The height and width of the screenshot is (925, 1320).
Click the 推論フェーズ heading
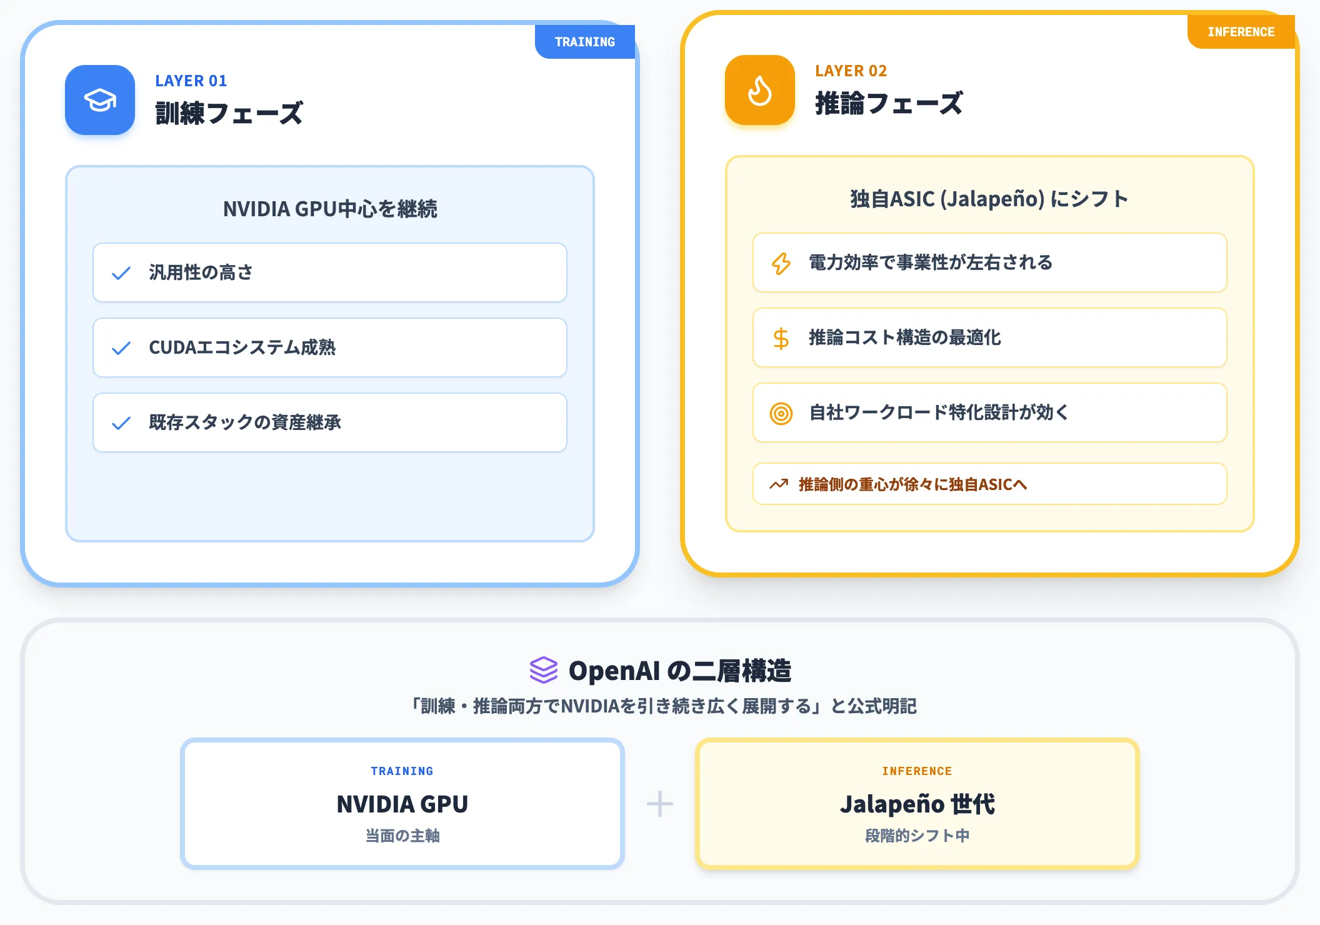pyautogui.click(x=889, y=103)
